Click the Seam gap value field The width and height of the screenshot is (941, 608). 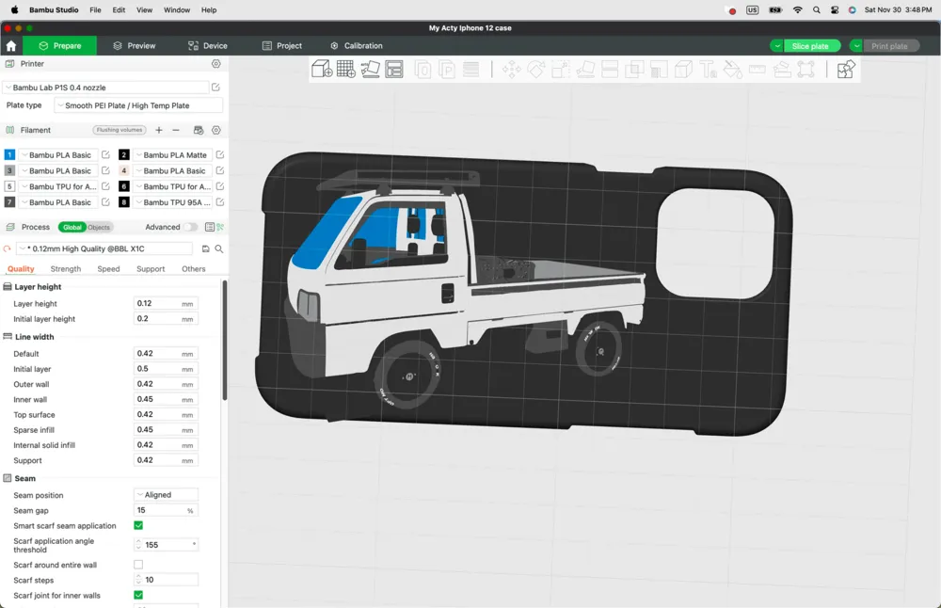[x=166, y=510]
